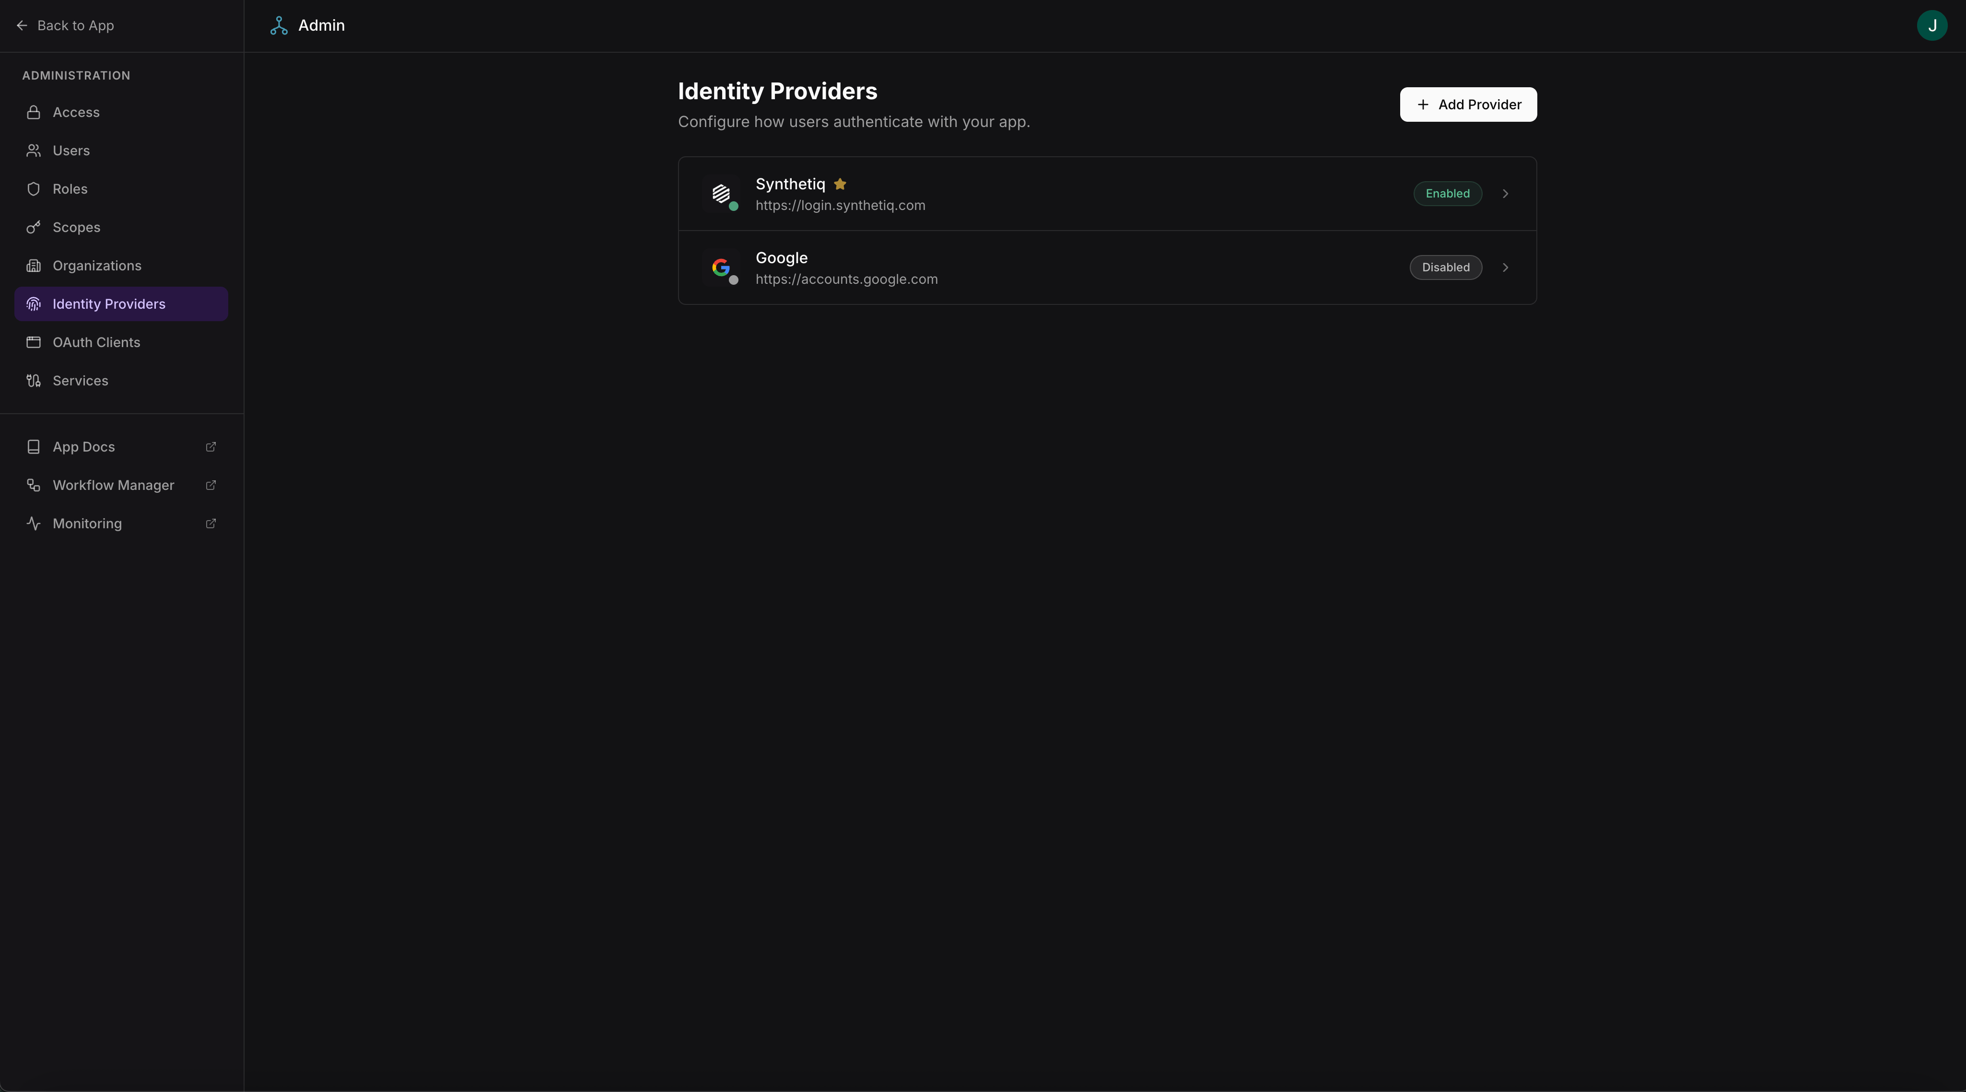Open the Monitoring link
Screen dimensions: 1966x1092
pyautogui.click(x=121, y=523)
